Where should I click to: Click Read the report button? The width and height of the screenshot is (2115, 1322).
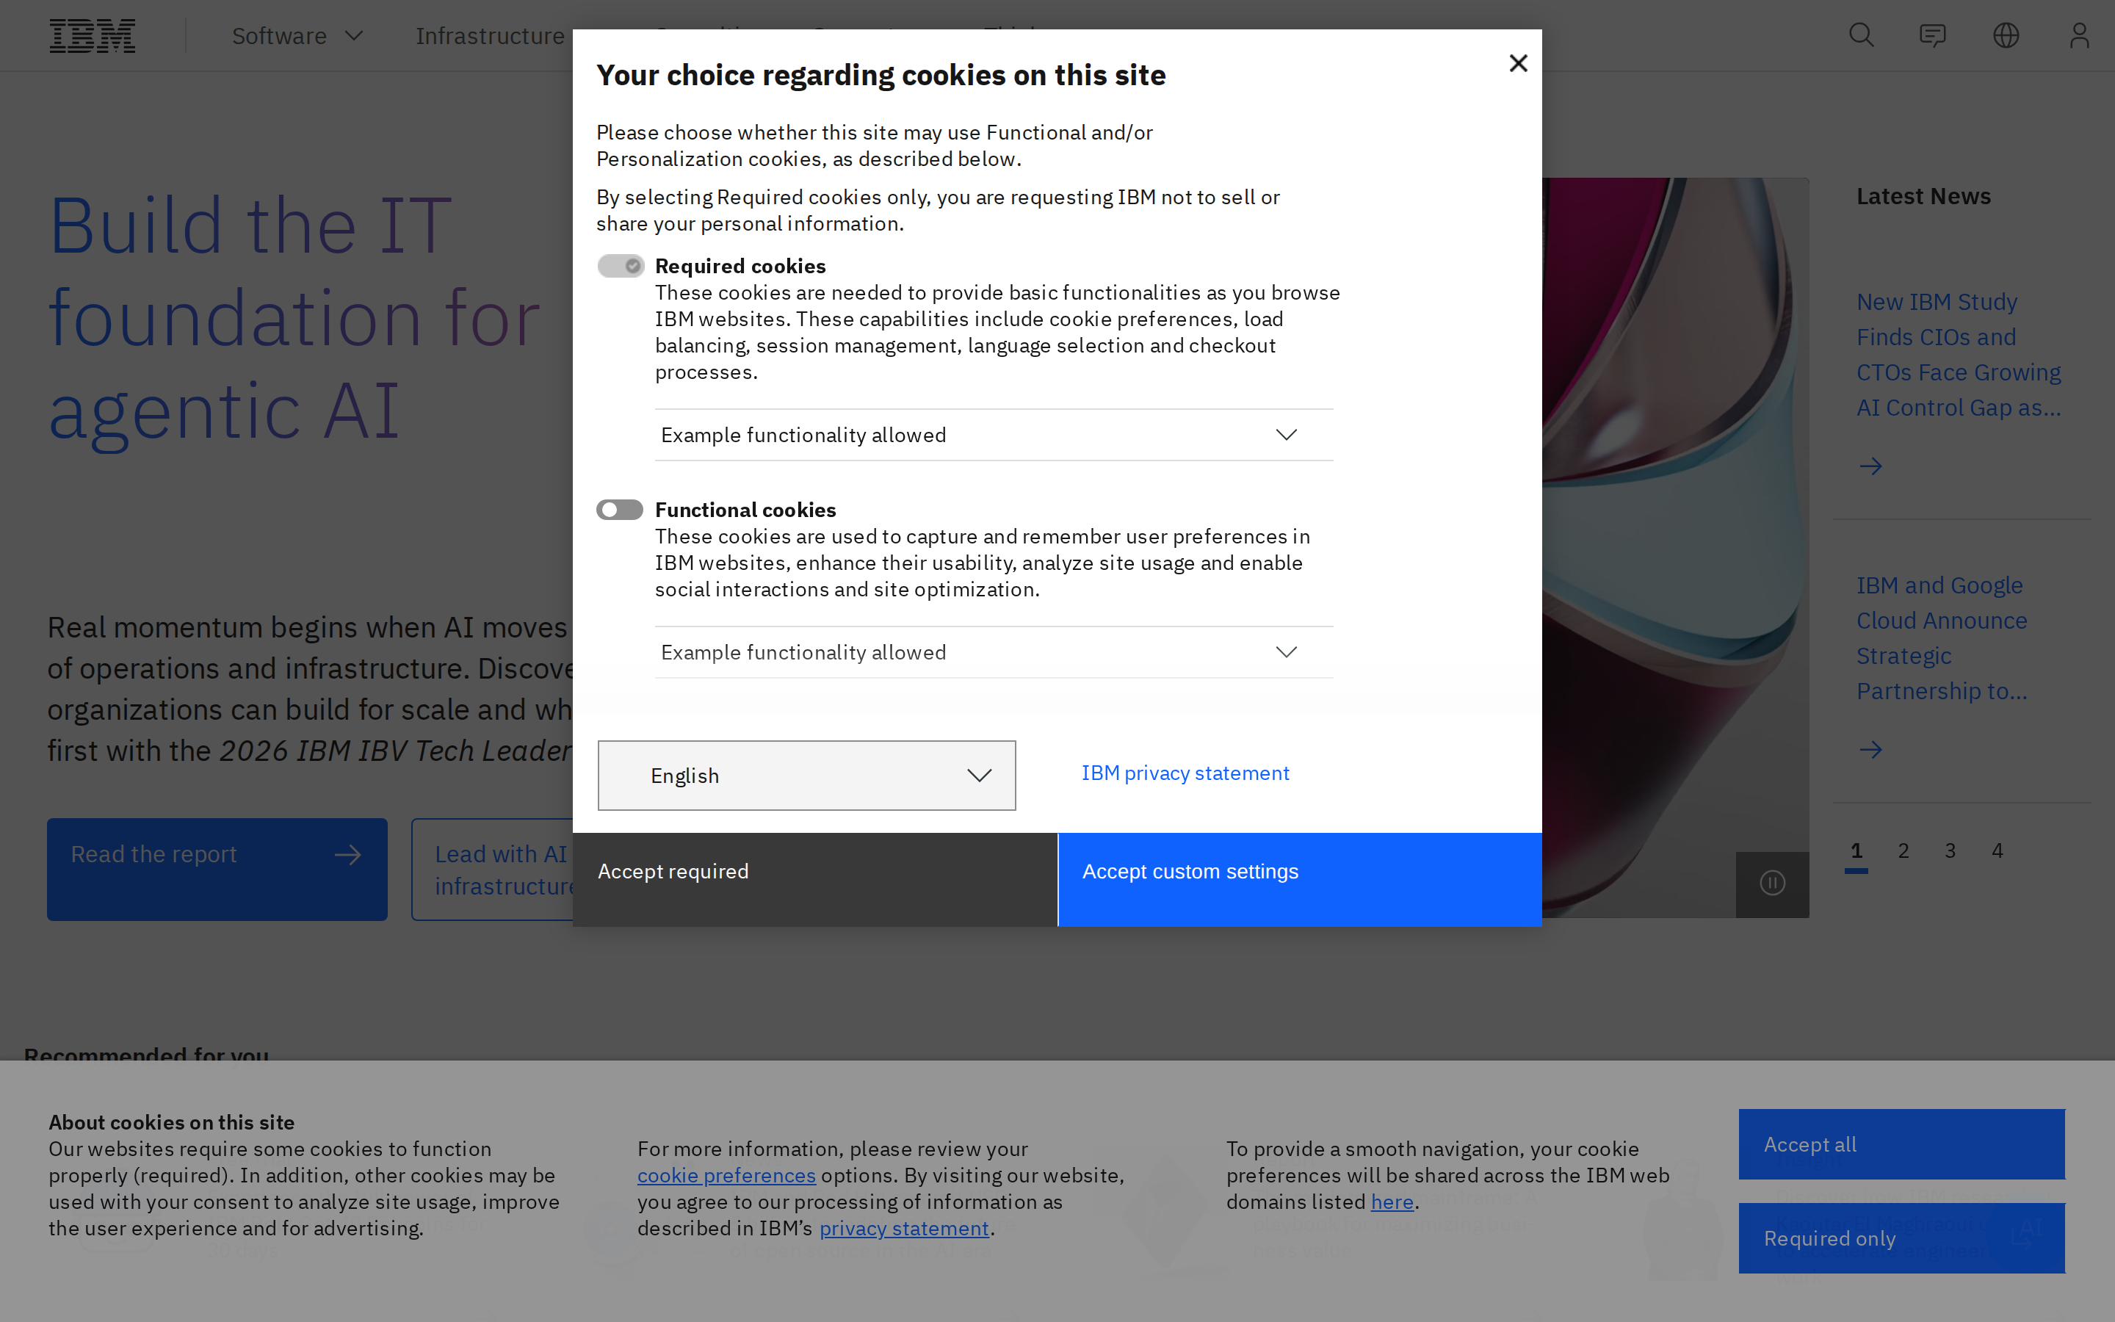[217, 869]
